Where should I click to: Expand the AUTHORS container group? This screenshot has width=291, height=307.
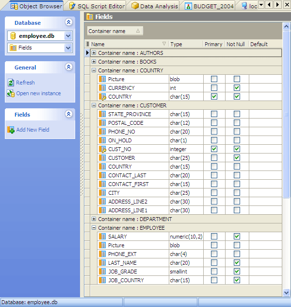pos(94,53)
